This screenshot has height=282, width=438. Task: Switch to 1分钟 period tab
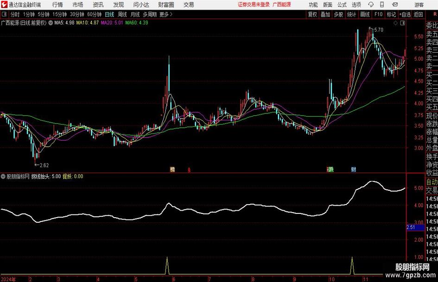pyautogui.click(x=29, y=14)
